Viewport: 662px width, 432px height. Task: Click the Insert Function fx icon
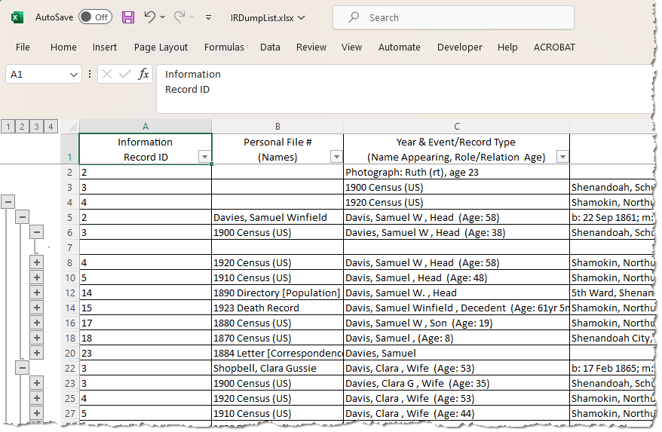pos(143,74)
